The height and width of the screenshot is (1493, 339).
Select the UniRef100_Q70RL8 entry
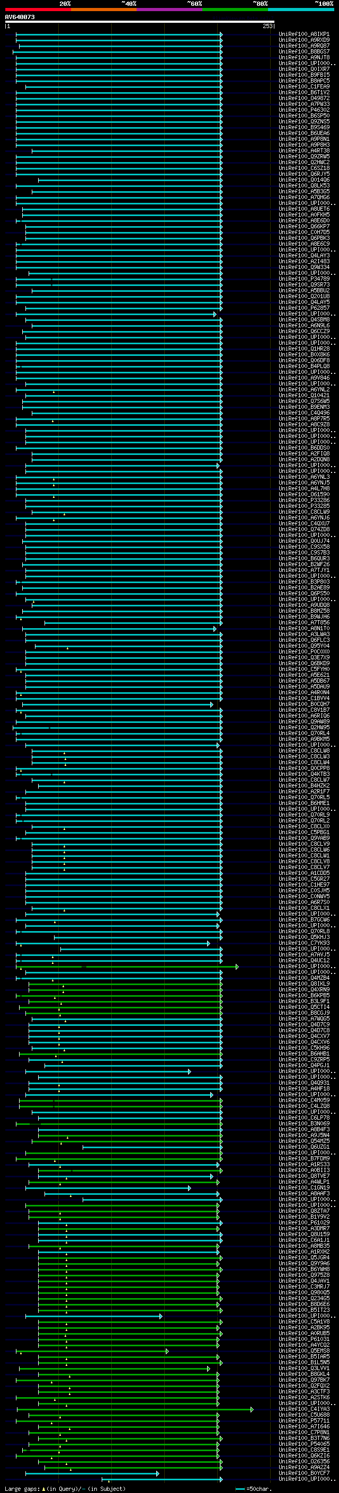(304, 932)
